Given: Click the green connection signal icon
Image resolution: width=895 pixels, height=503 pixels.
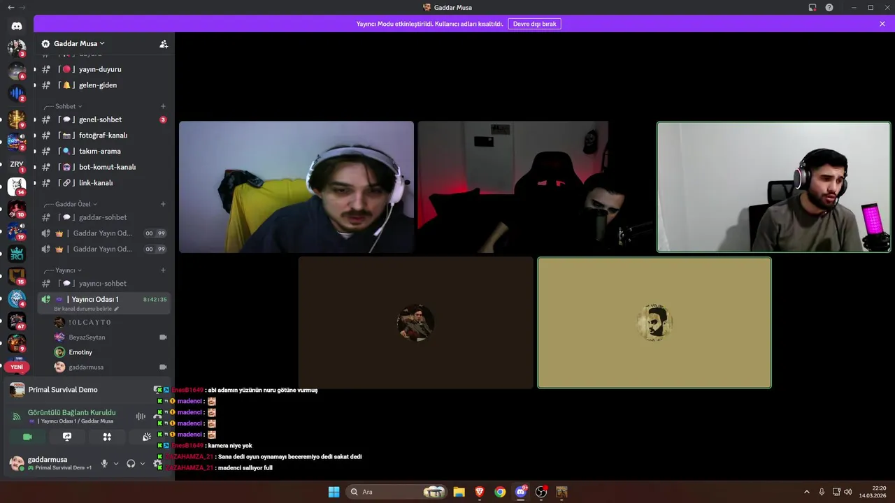Looking at the screenshot, I should 17,416.
